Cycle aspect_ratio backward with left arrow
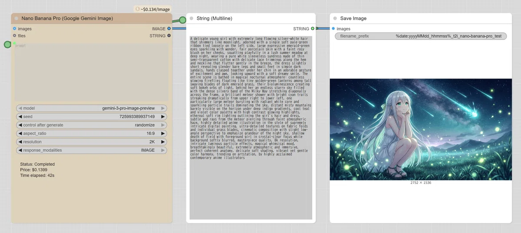 20,134
